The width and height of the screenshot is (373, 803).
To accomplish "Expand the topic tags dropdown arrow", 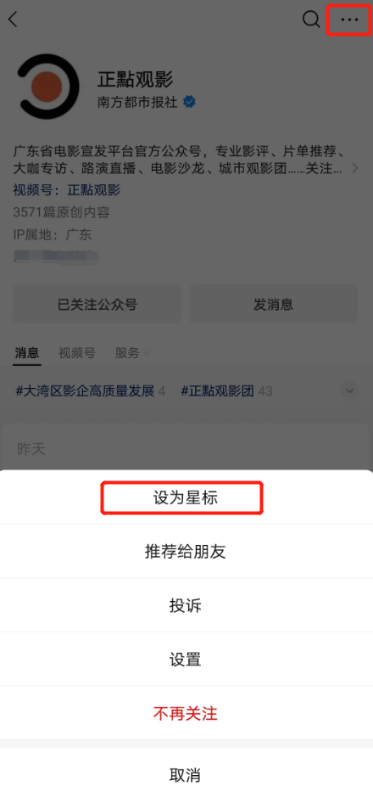I will (x=350, y=390).
